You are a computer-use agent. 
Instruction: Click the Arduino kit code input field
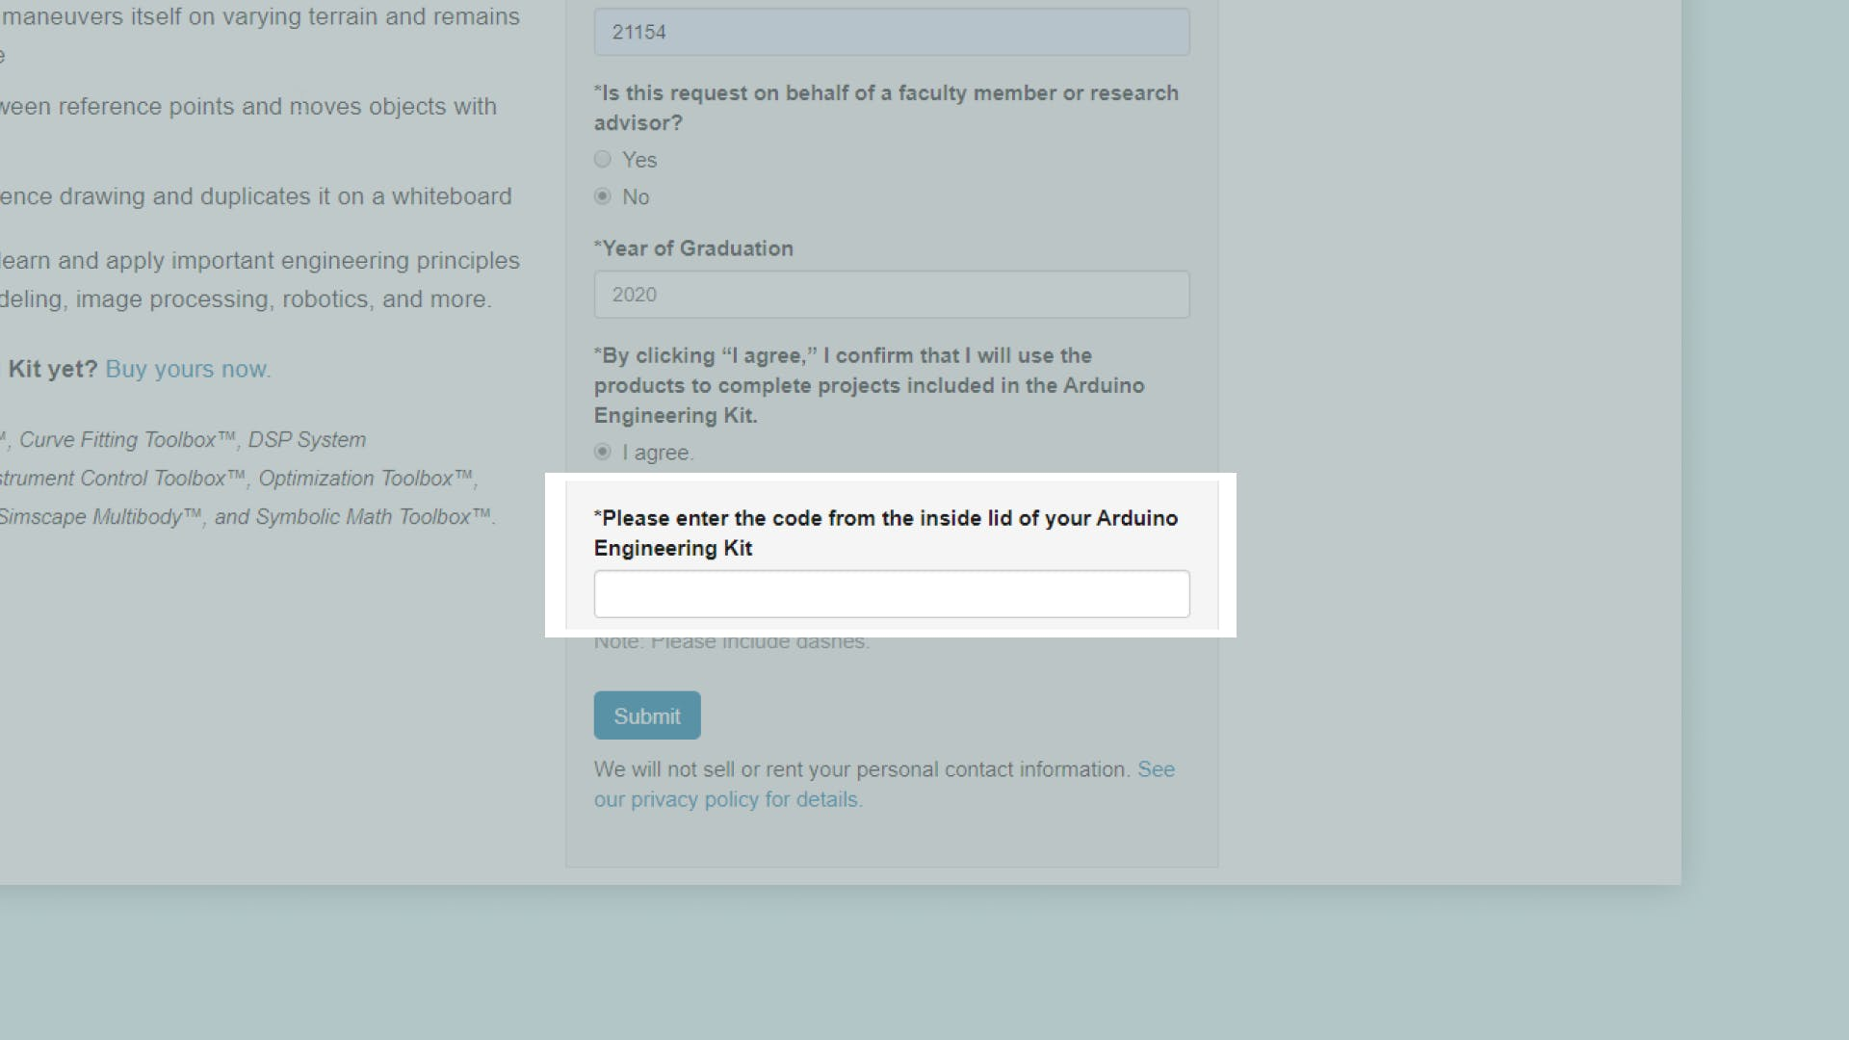[x=892, y=594]
